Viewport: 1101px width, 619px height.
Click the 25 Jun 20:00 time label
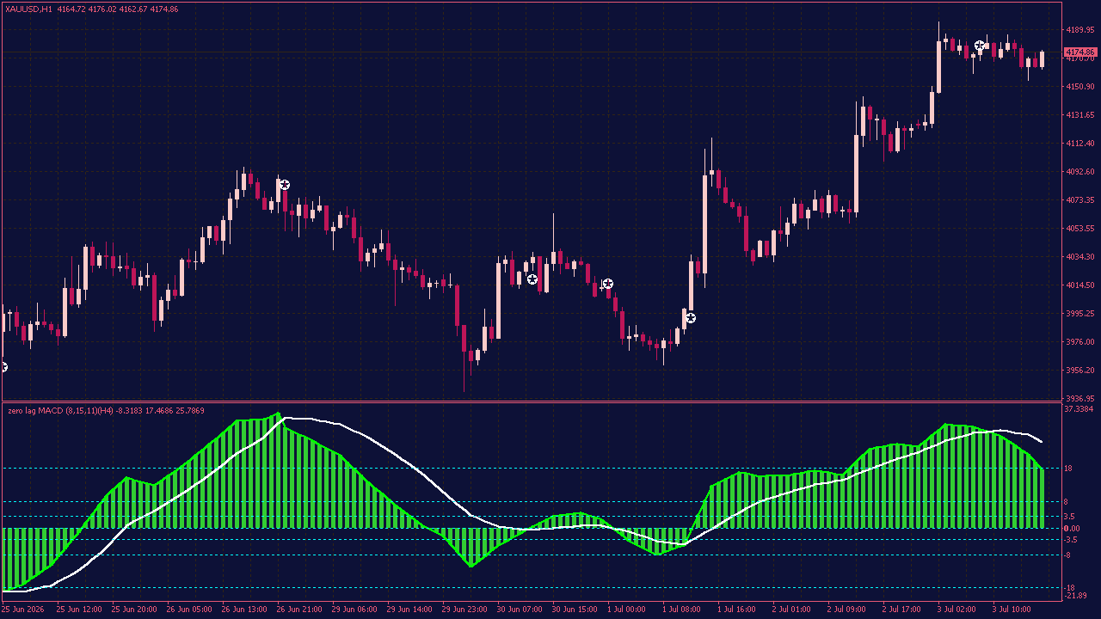(133, 610)
